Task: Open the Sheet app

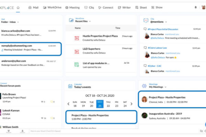Action: pos(141,8)
